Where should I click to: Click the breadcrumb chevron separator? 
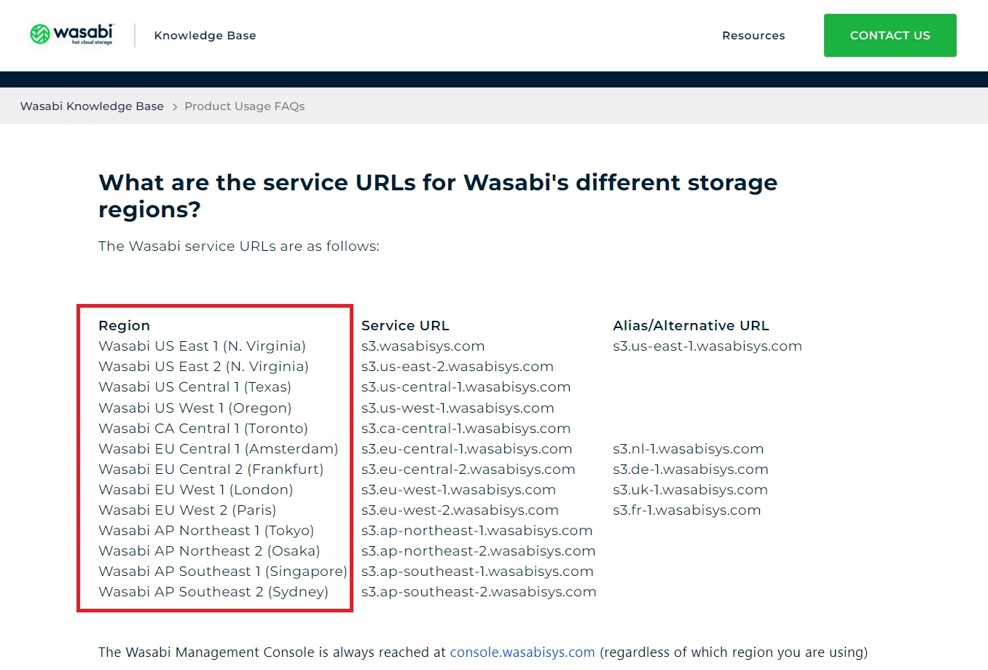tap(174, 107)
